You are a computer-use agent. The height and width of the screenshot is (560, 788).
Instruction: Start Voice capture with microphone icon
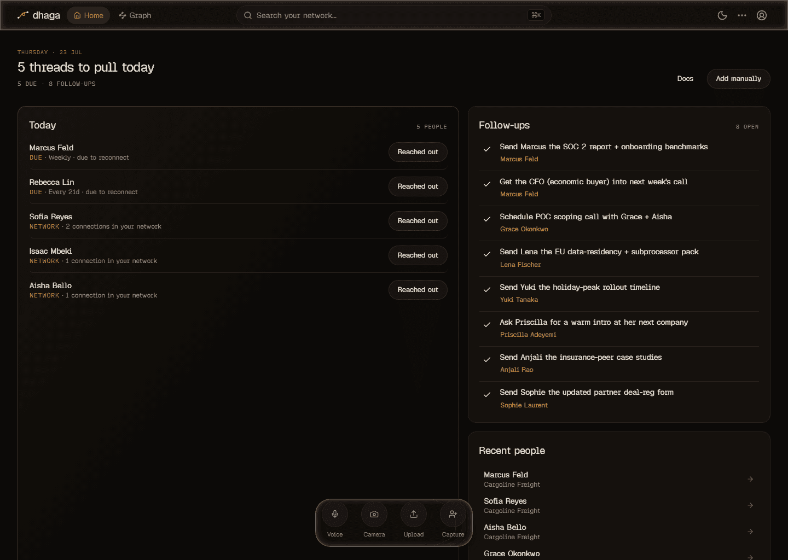coord(335,514)
